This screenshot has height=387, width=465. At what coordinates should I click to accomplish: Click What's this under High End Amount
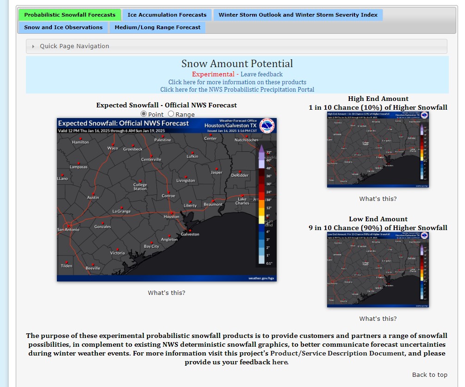coord(378,199)
